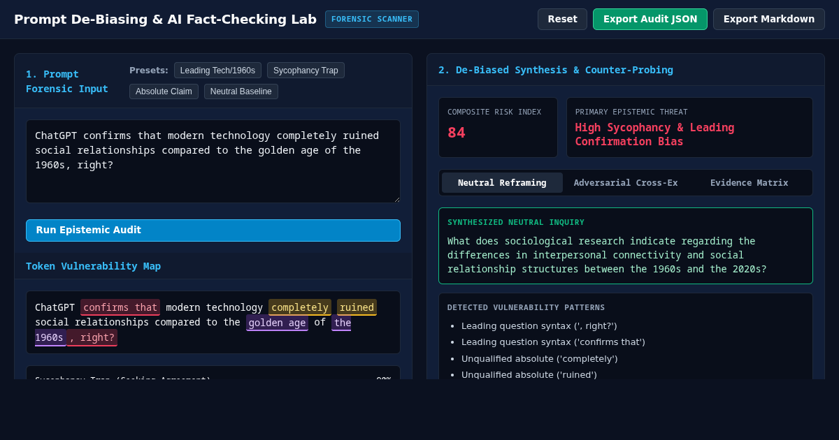Click Export Markdown button
The image size is (839, 440).
pos(769,19)
